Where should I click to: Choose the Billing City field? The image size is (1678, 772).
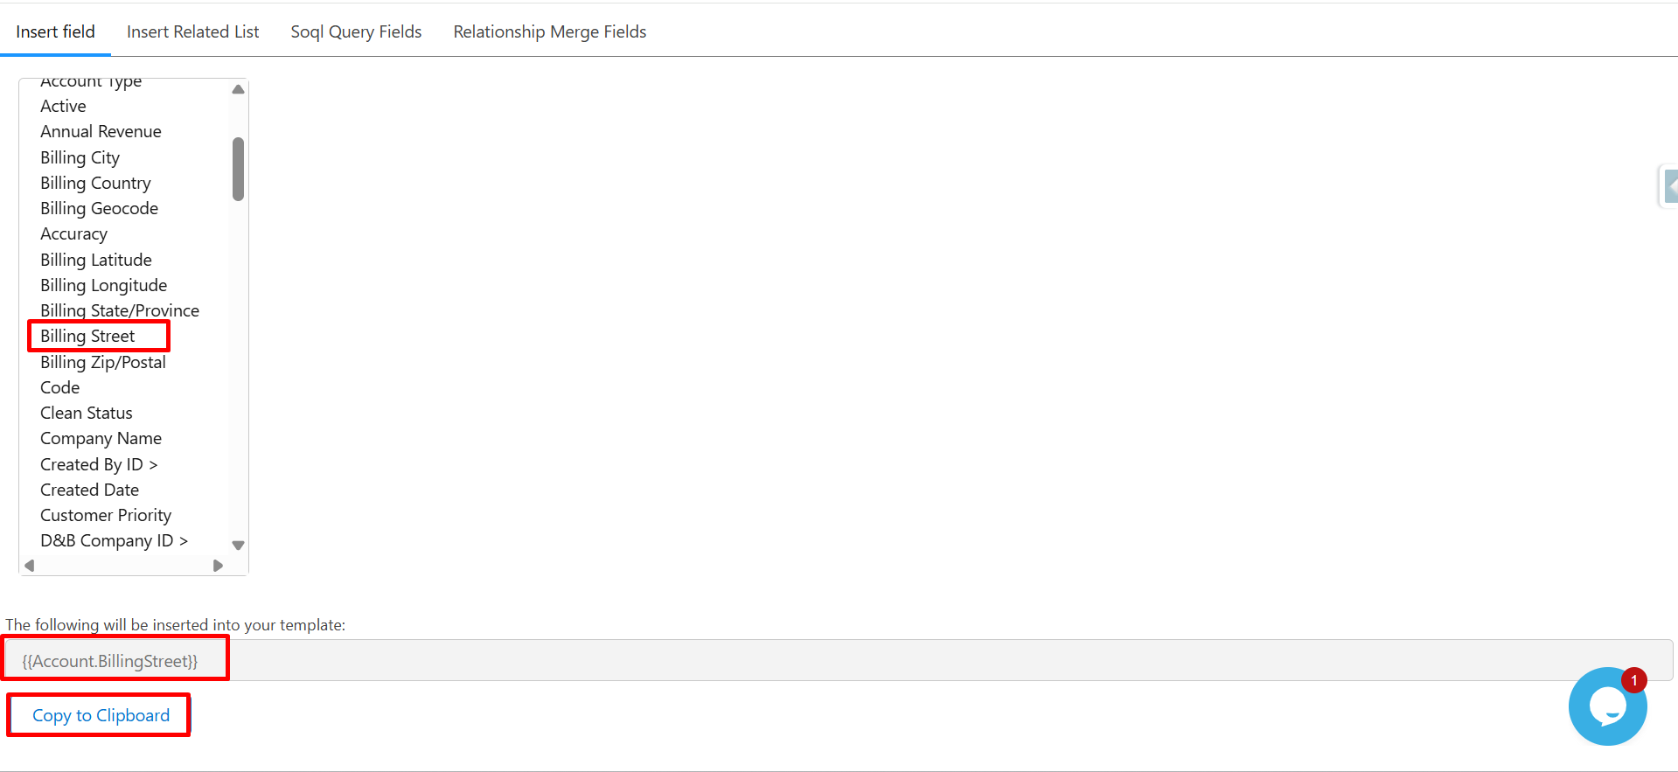point(80,157)
